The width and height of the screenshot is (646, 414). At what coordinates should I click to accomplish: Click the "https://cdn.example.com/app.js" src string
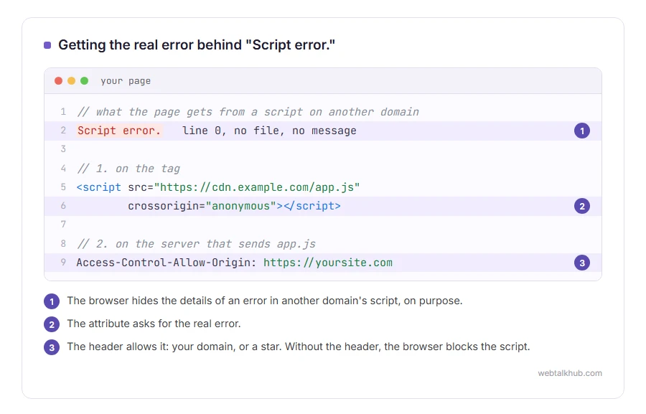pos(257,187)
